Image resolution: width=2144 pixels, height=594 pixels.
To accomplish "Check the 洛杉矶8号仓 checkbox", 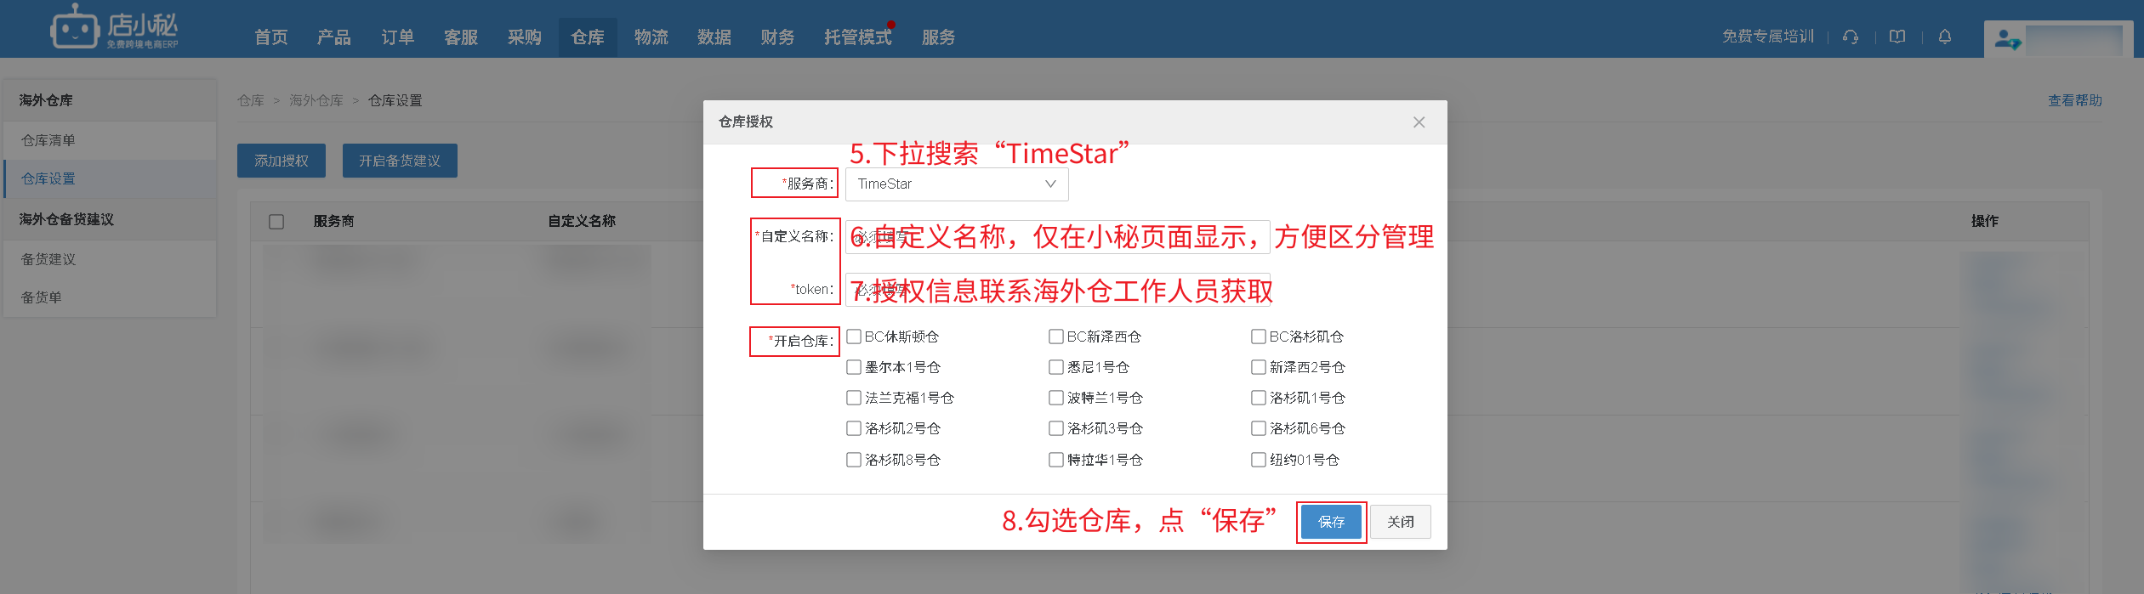I will tap(854, 460).
